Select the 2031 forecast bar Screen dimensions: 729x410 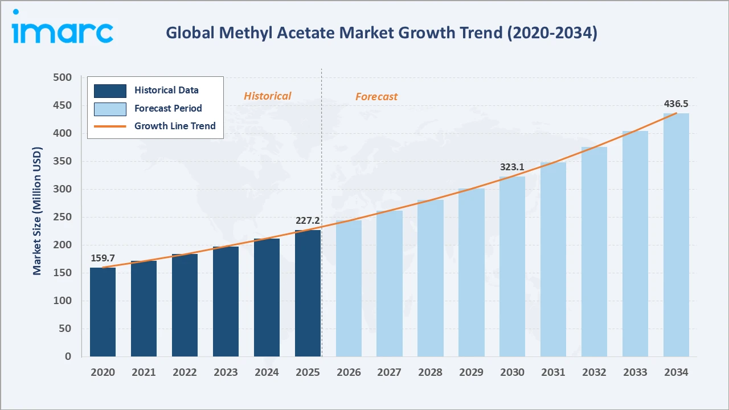553,260
